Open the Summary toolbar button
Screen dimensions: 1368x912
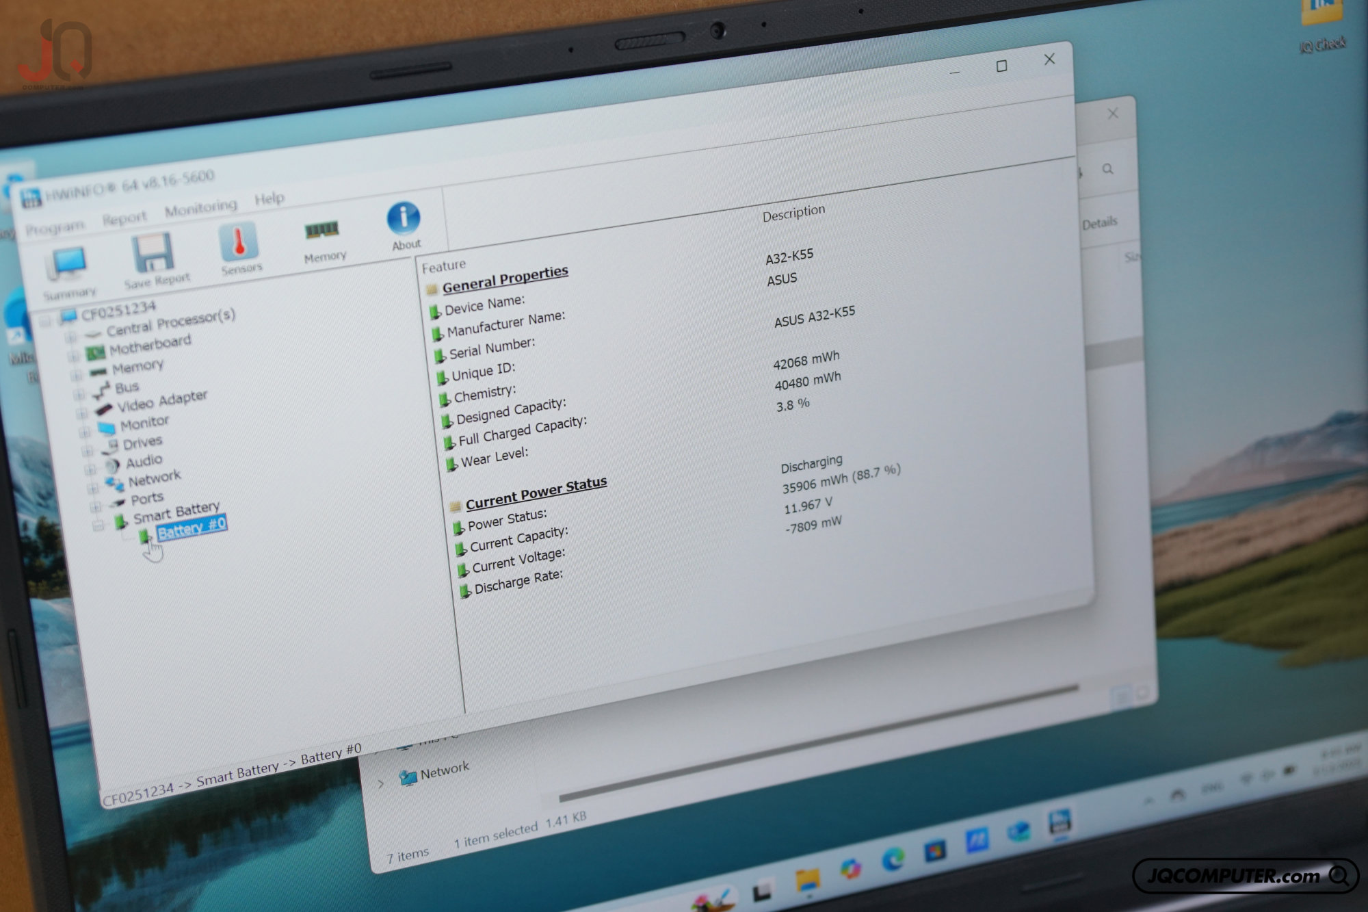point(68,274)
